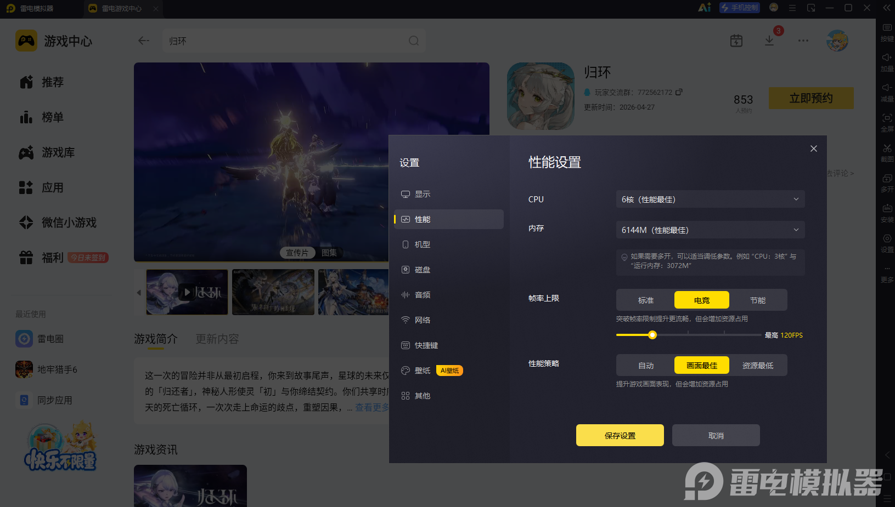This screenshot has height=507, width=895.
Task: Open 同步应用 from recent list
Action: point(44,400)
